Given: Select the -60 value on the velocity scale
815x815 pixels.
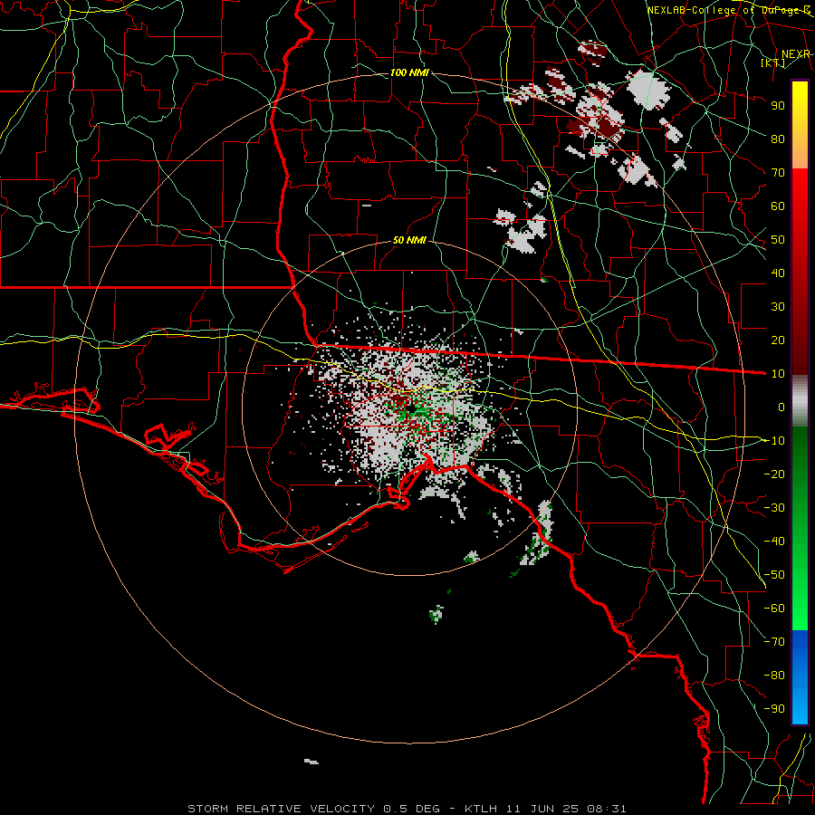Looking at the screenshot, I should point(774,609).
